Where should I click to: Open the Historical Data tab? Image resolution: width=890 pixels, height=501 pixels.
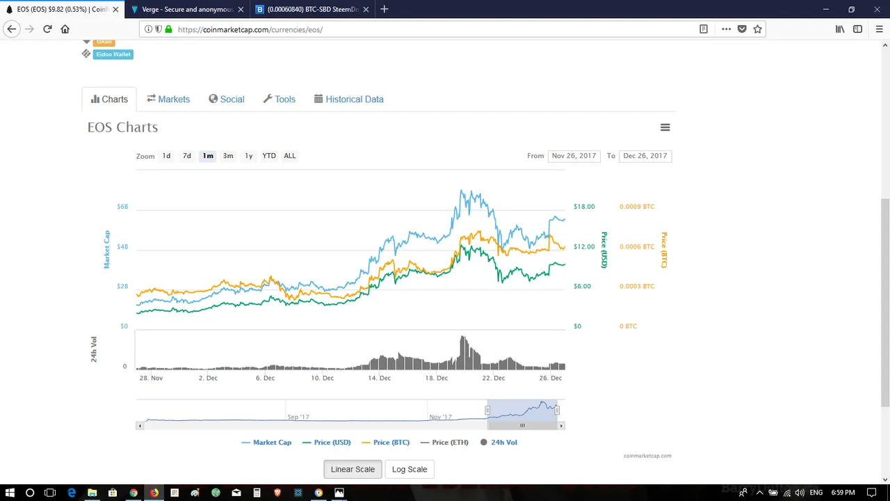tap(349, 99)
